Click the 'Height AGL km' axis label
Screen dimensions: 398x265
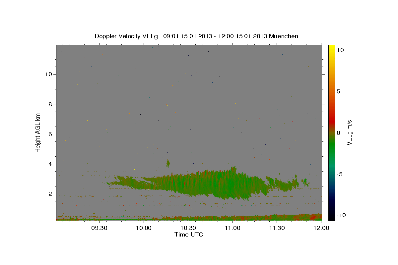click(38, 132)
